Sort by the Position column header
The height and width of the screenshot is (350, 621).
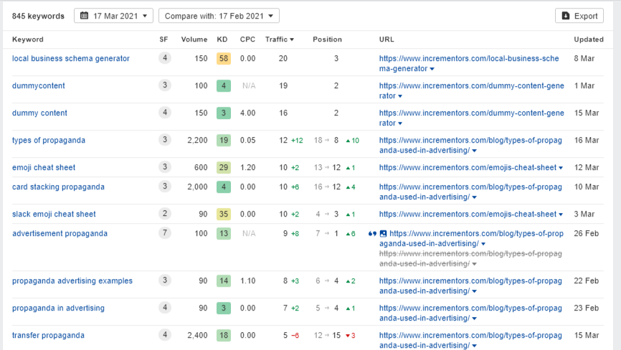327,39
